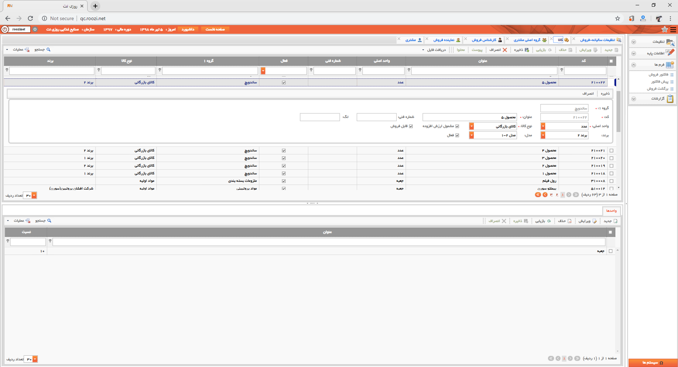Open برگشت فروش in the sidebar
678x367 pixels.
tap(658, 89)
